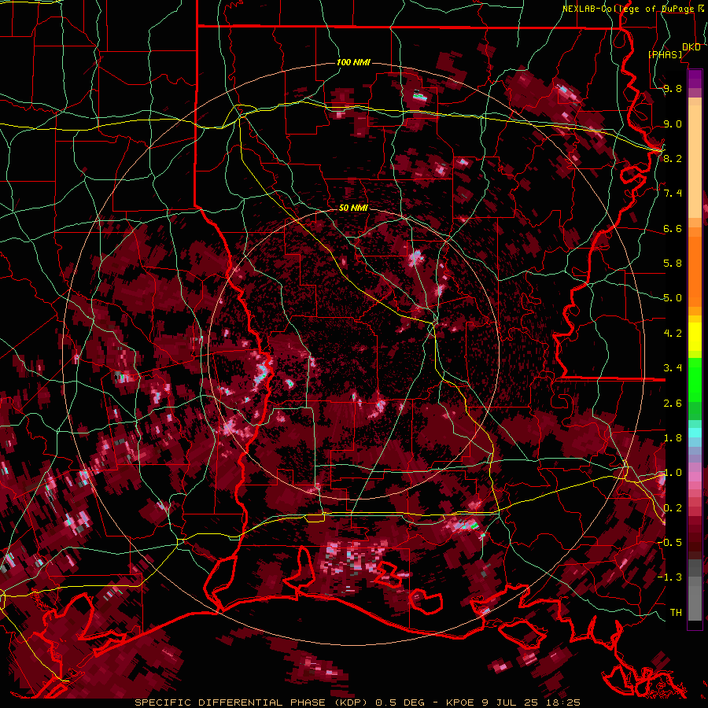Click the cyan segment of the color bar
The height and width of the screenshot is (708, 708).
point(695,432)
